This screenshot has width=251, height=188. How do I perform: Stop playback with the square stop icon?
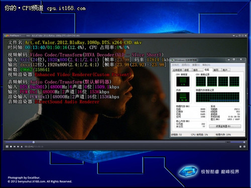(x=11, y=146)
